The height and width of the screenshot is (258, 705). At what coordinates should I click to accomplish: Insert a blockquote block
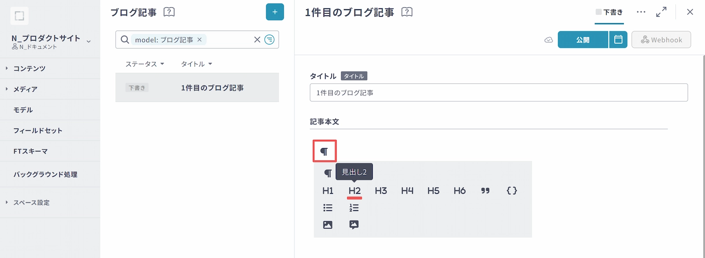[x=485, y=191]
